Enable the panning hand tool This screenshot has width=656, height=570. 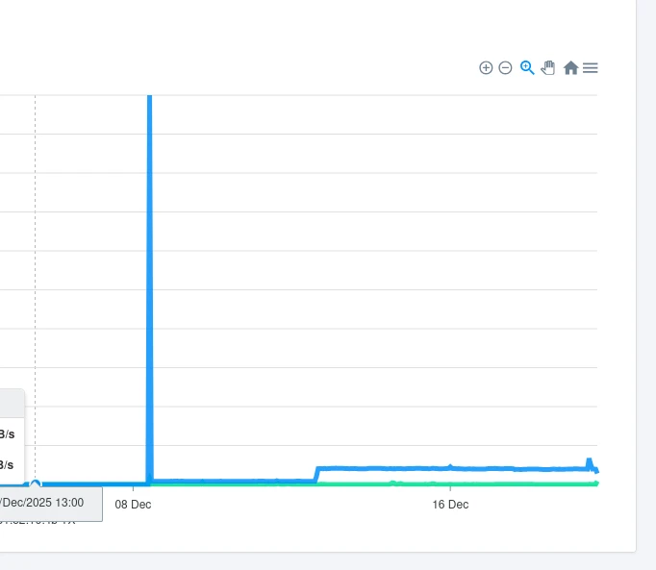[x=548, y=67]
